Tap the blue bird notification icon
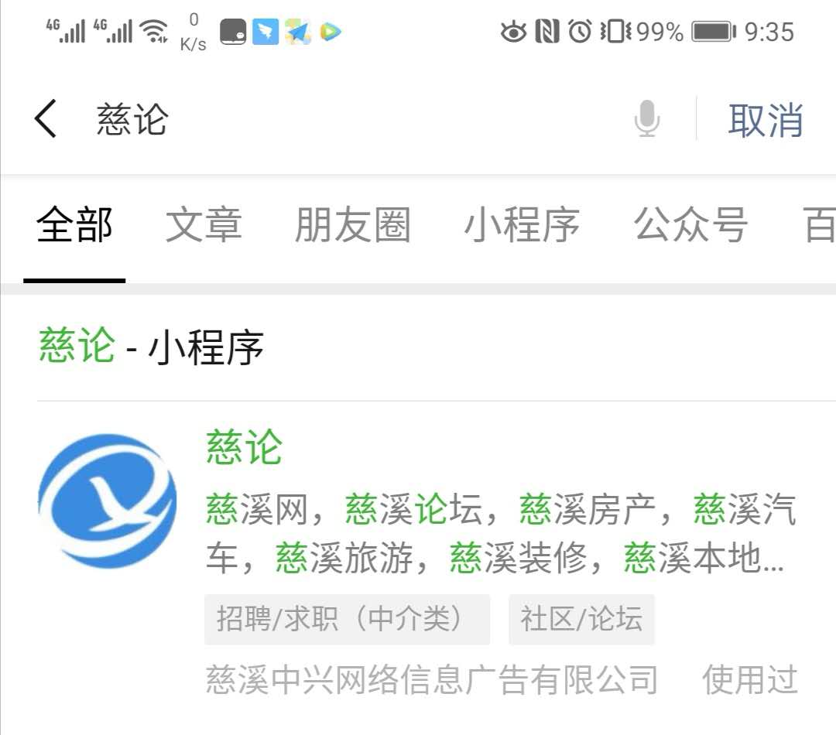The height and width of the screenshot is (735, 836). point(265,32)
